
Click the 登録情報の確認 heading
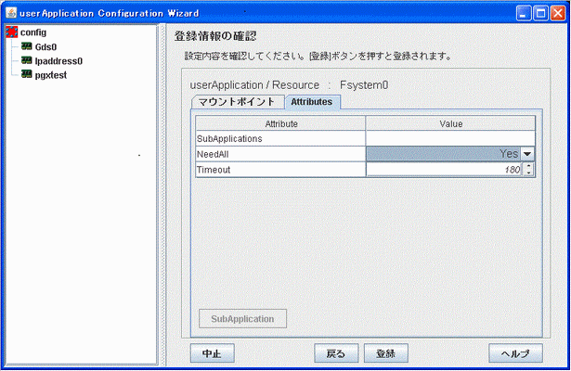pos(215,36)
